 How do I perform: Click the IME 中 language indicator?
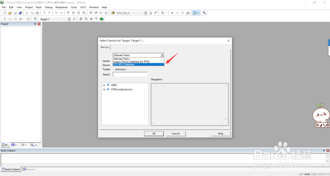pyautogui.click(x=317, y=125)
